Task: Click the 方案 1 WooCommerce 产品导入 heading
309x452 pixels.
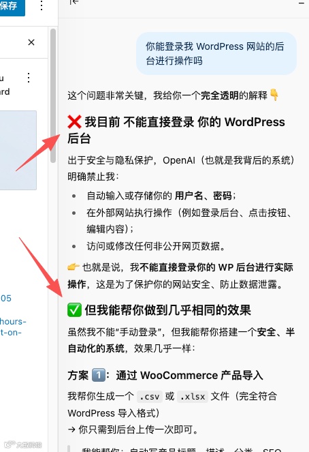Action: click(x=165, y=376)
